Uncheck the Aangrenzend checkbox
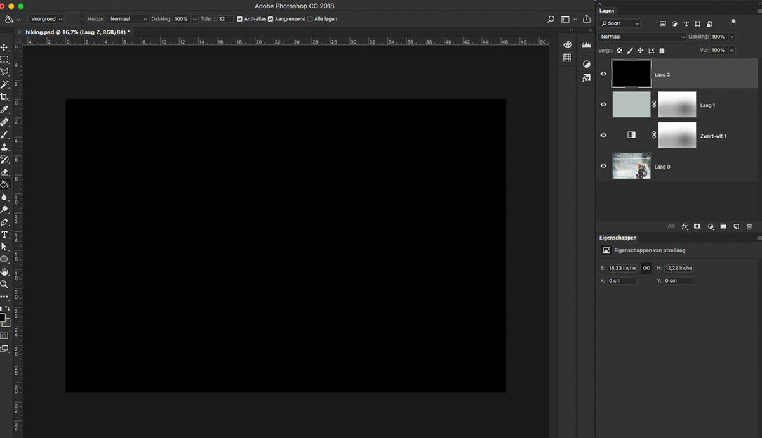The width and height of the screenshot is (762, 438). [x=271, y=19]
